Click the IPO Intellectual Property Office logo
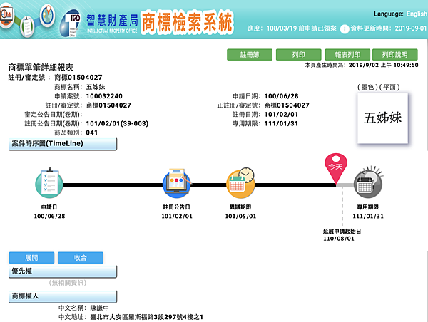This screenshot has height=322, width=428. pos(71,23)
